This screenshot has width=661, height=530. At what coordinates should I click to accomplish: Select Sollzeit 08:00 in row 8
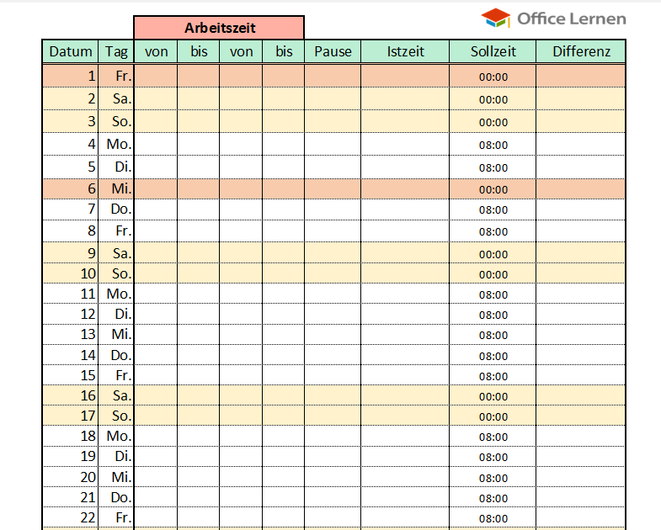coord(493,231)
